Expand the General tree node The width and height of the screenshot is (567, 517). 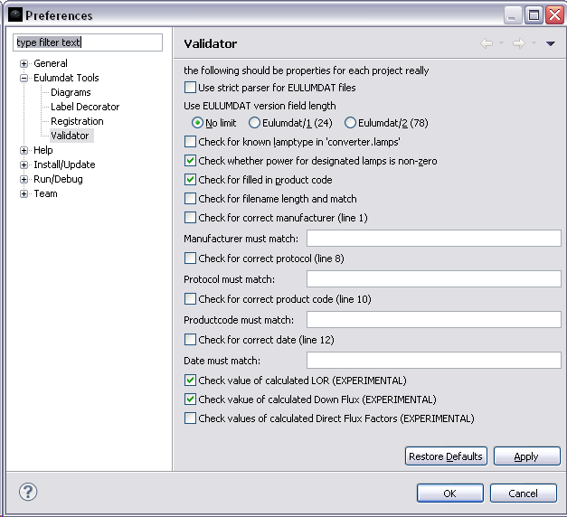(x=24, y=63)
